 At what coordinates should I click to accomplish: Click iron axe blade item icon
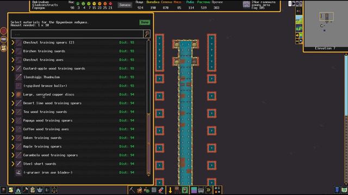click(x=18, y=172)
